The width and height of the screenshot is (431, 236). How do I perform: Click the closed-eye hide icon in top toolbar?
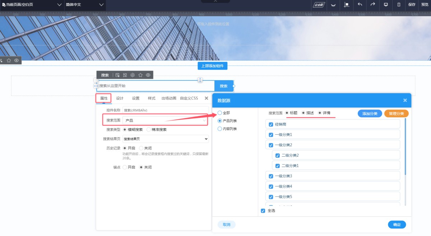(x=333, y=5)
